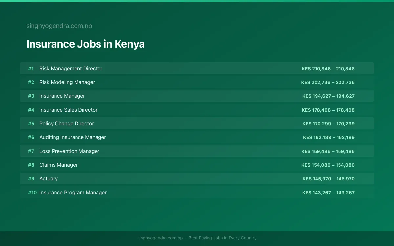Select the 'Policy Change Director' job title
This screenshot has width=394, height=246.
point(67,124)
